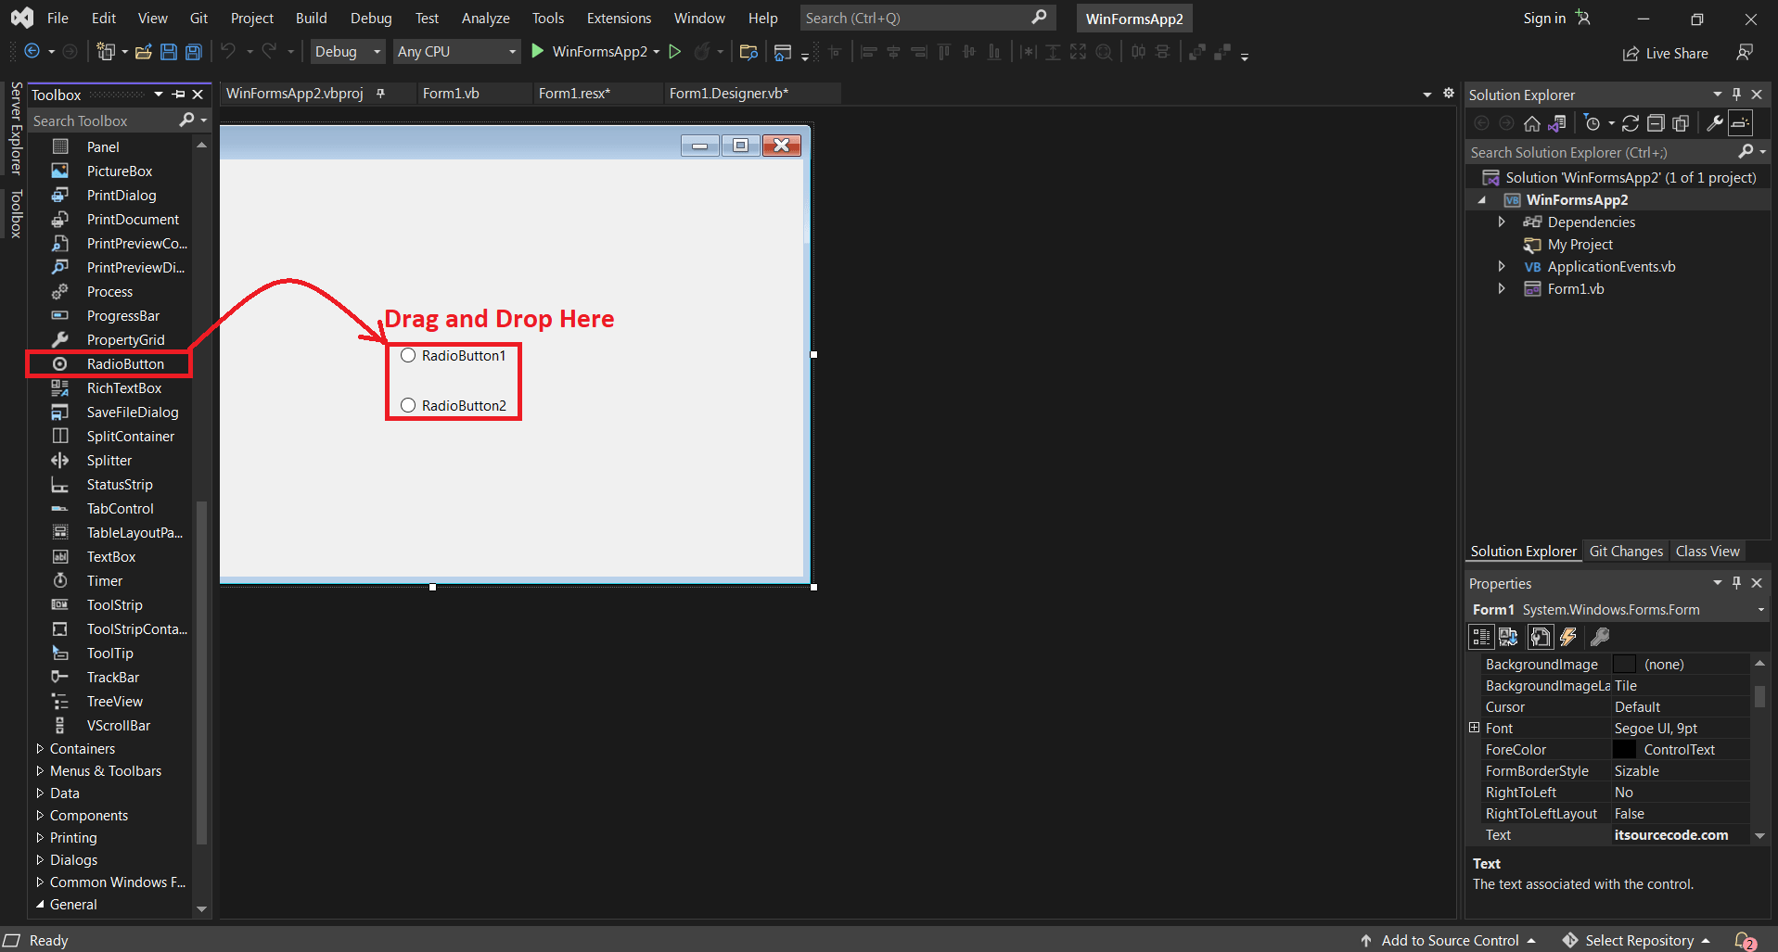
Task: Open the Refresh icon in Solution Explorer toolbar
Action: [x=1630, y=122]
